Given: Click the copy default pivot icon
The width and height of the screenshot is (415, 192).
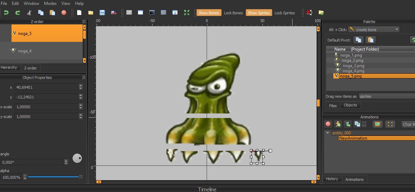Looking at the screenshot, I should pyautogui.click(x=358, y=40).
